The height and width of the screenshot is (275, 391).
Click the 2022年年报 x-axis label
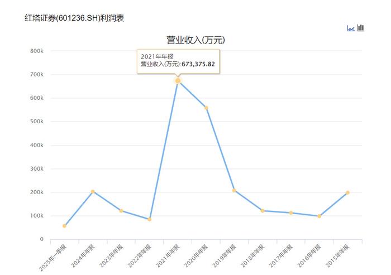pyautogui.click(x=140, y=256)
